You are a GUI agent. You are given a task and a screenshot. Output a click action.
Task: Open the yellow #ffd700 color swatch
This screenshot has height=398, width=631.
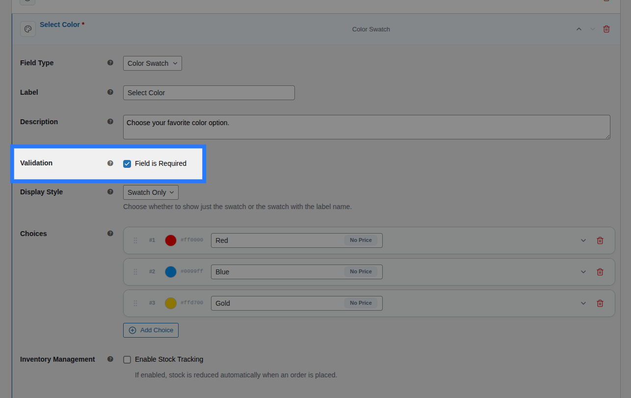[171, 303]
